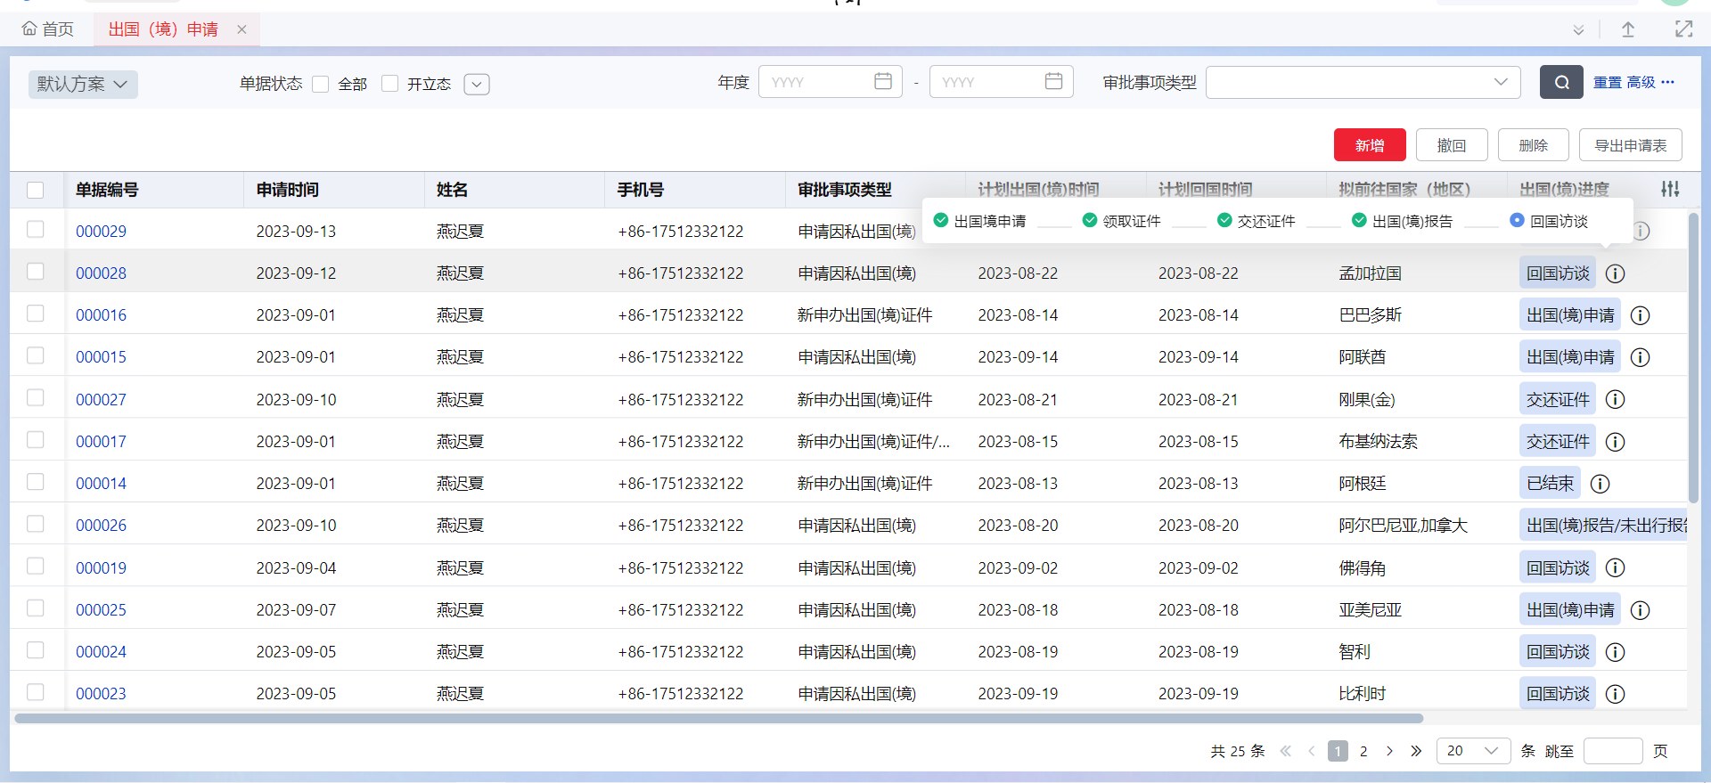Click info icon in row 000019

pos(1615,568)
